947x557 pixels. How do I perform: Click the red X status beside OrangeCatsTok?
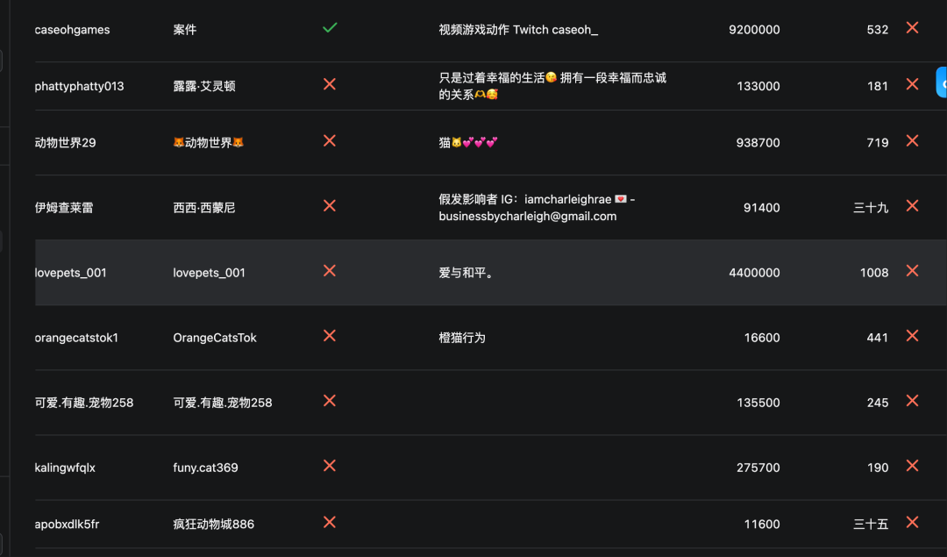pyautogui.click(x=330, y=336)
